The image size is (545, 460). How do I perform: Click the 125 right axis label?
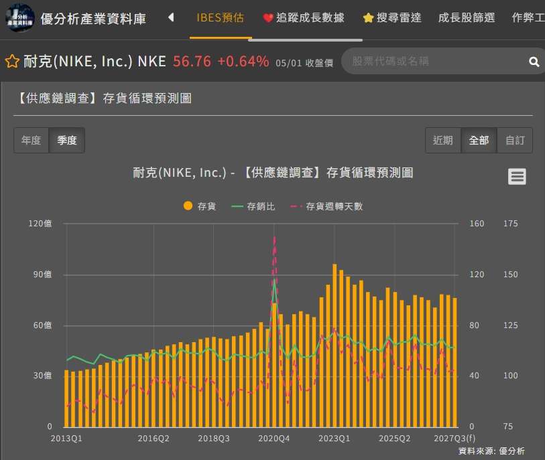511,325
